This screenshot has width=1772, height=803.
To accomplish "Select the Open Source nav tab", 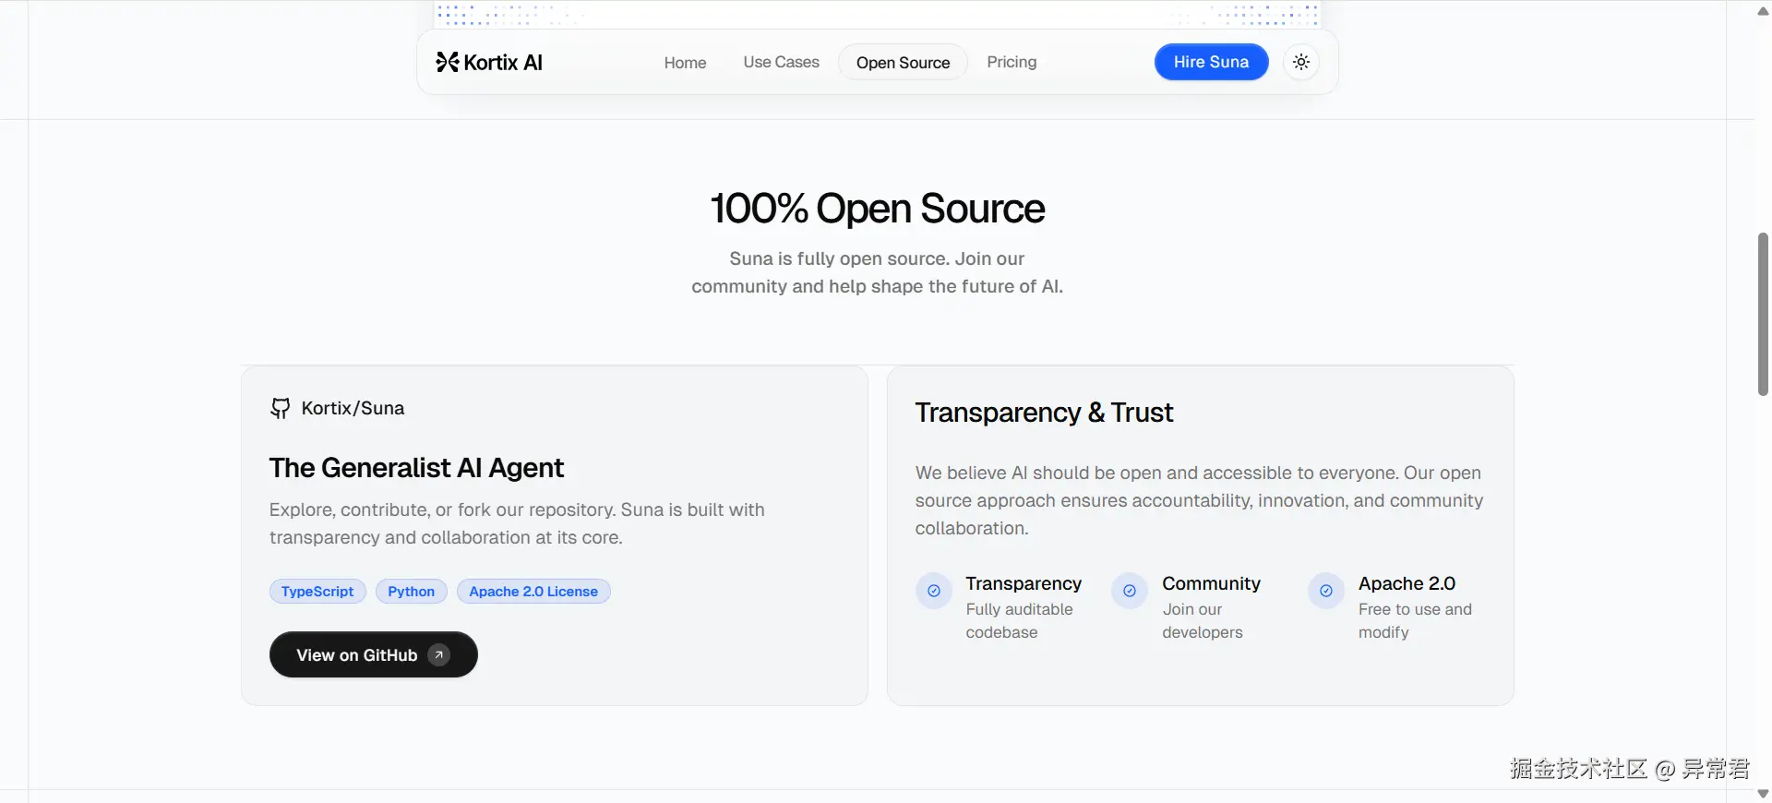I will tap(903, 63).
